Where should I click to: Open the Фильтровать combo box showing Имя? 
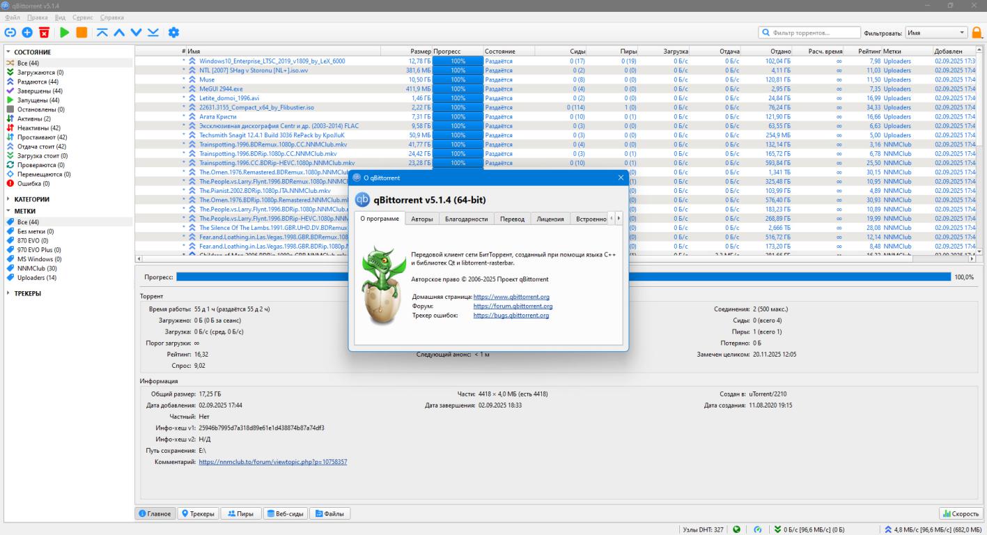pos(936,33)
